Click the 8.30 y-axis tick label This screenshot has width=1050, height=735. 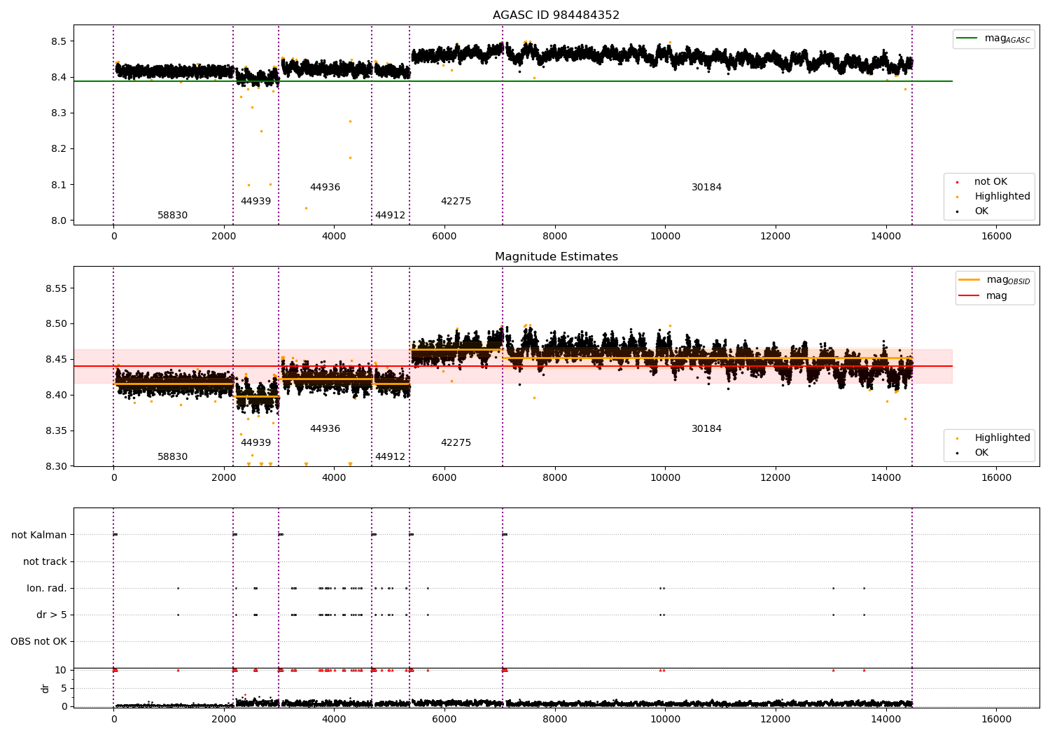pyautogui.click(x=56, y=467)
